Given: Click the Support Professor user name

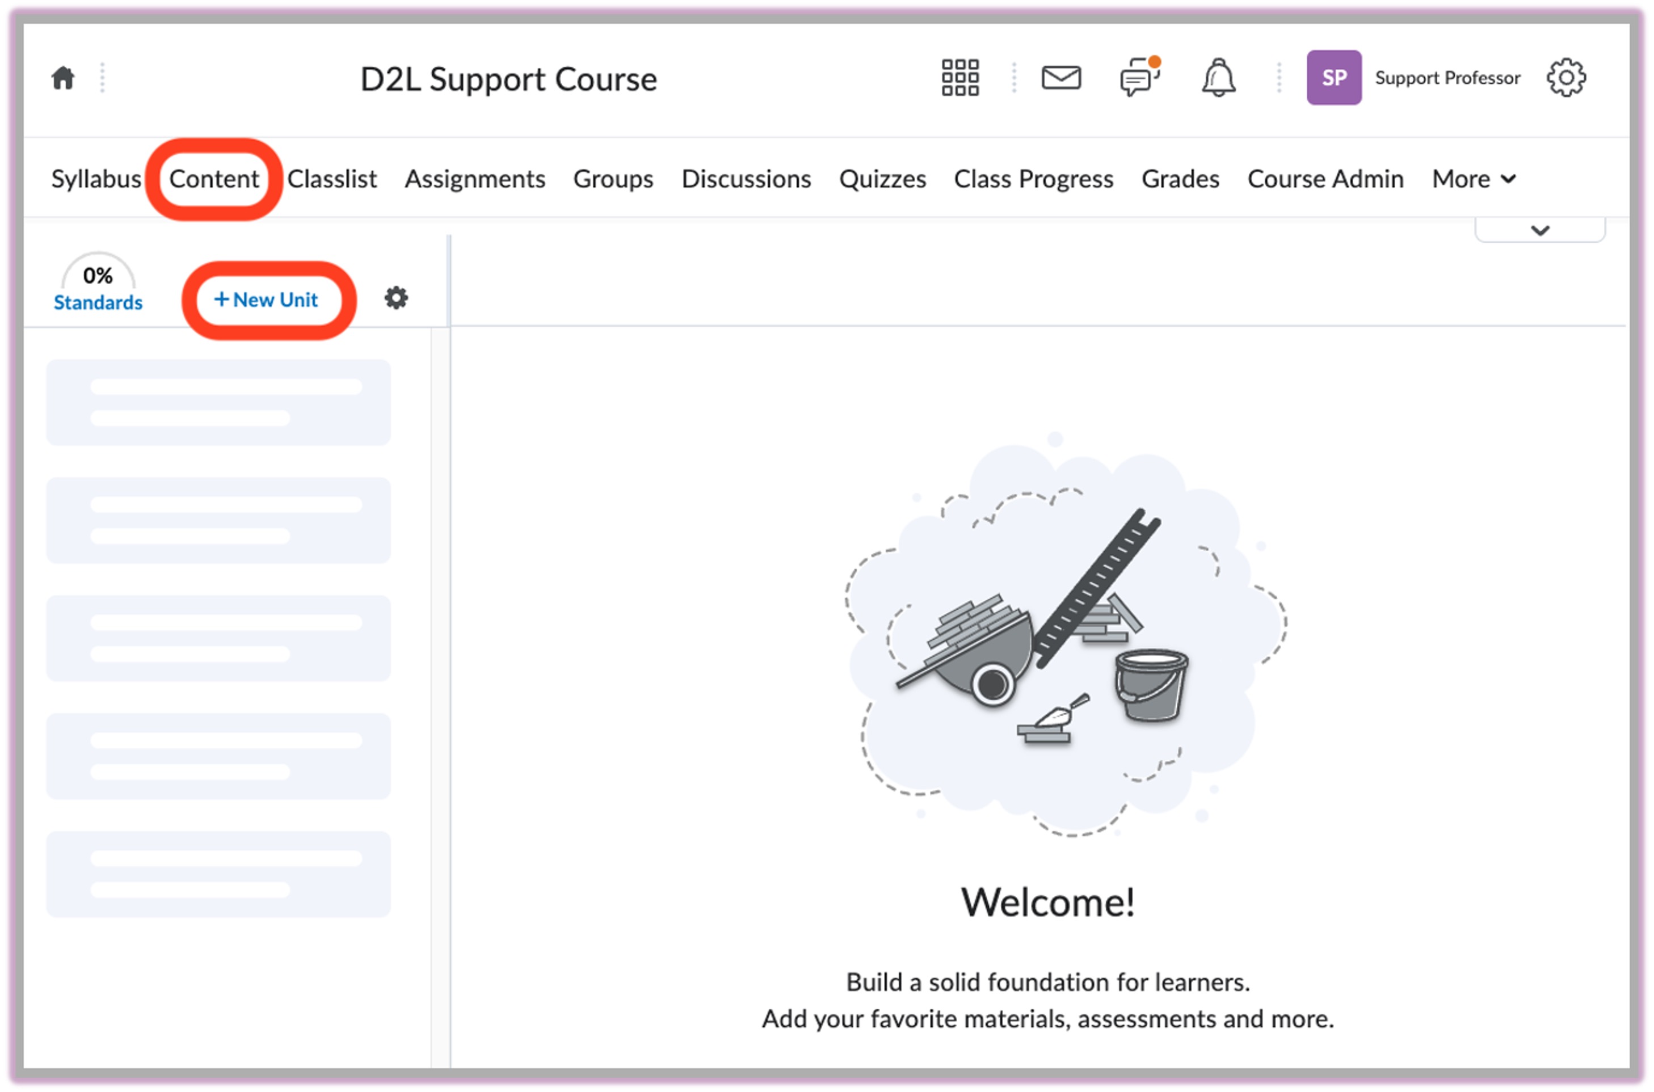Looking at the screenshot, I should [1448, 77].
